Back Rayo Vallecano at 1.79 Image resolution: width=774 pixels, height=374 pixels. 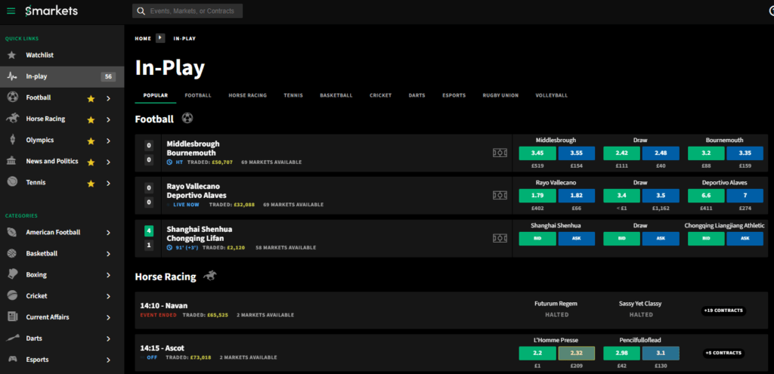[537, 196]
